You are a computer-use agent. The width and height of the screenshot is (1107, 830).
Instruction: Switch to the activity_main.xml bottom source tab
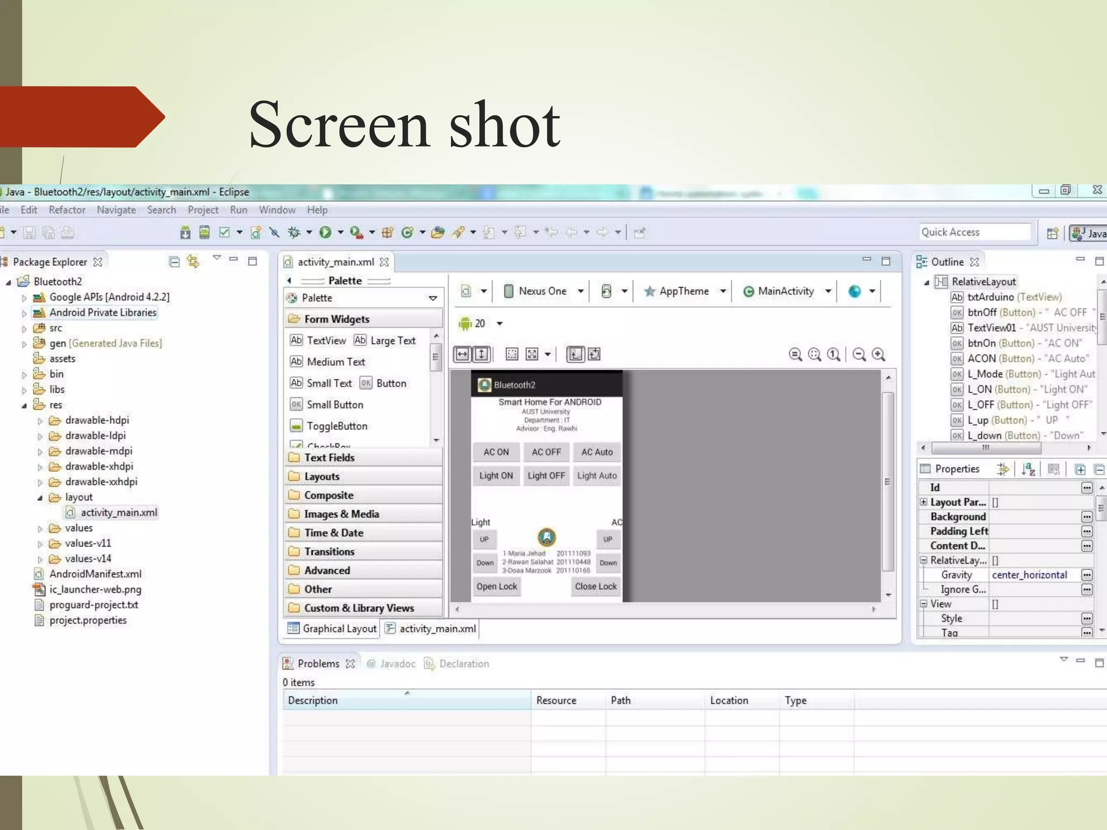(431, 628)
